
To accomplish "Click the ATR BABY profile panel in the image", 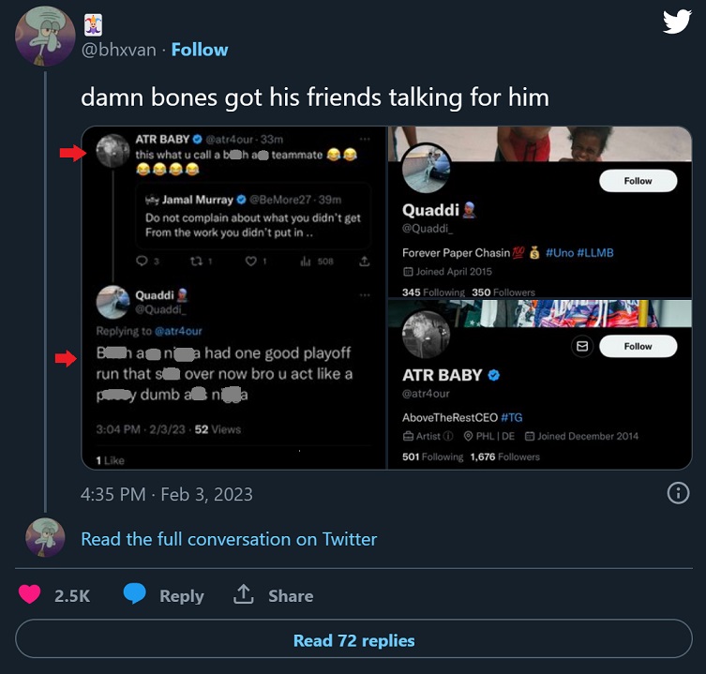I will pyautogui.click(x=540, y=386).
